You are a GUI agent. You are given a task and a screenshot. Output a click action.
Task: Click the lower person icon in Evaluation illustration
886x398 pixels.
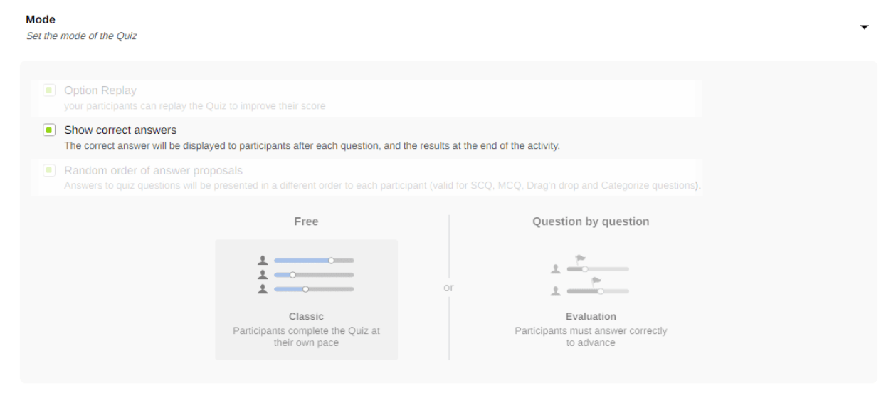point(556,291)
